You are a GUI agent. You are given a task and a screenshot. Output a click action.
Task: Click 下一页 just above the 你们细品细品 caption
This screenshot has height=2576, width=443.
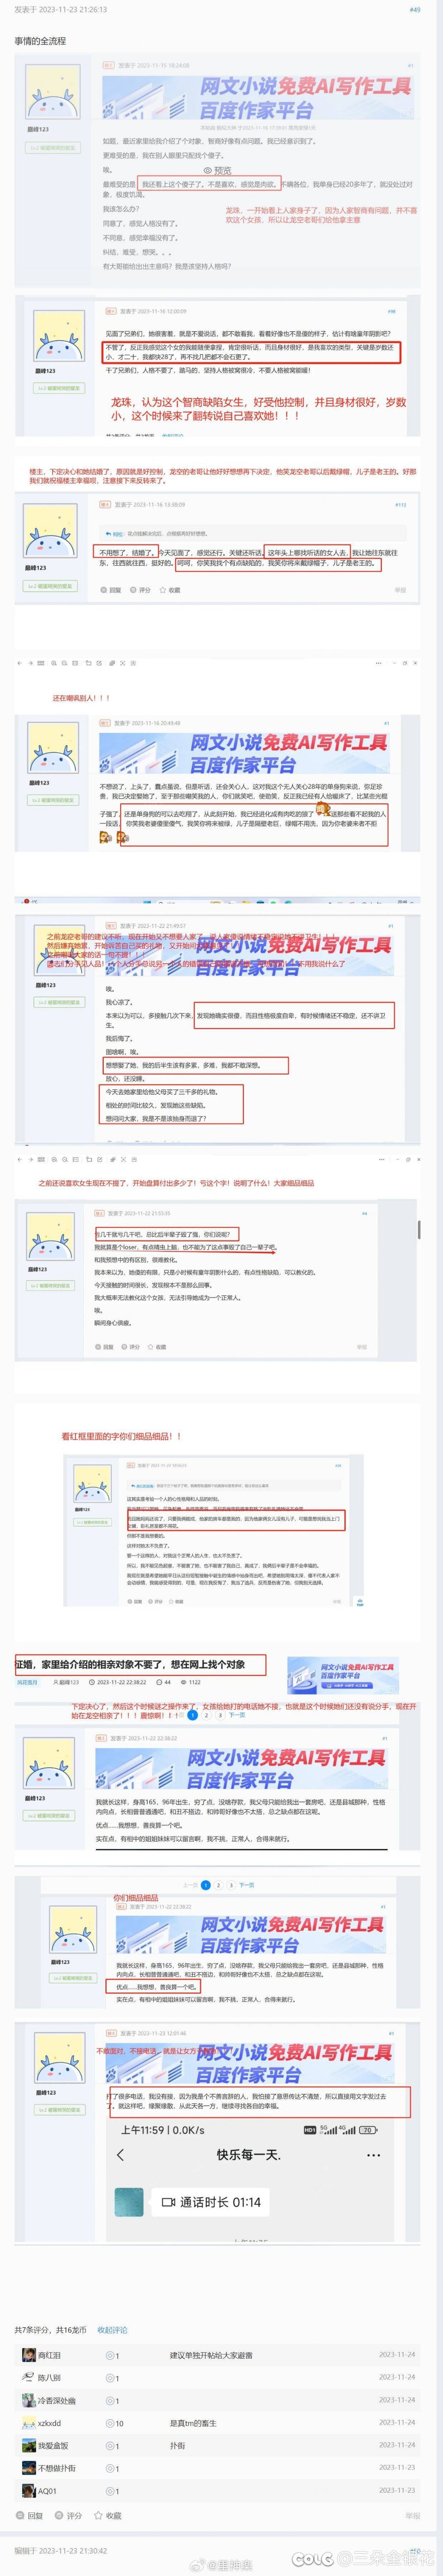(x=246, y=1884)
